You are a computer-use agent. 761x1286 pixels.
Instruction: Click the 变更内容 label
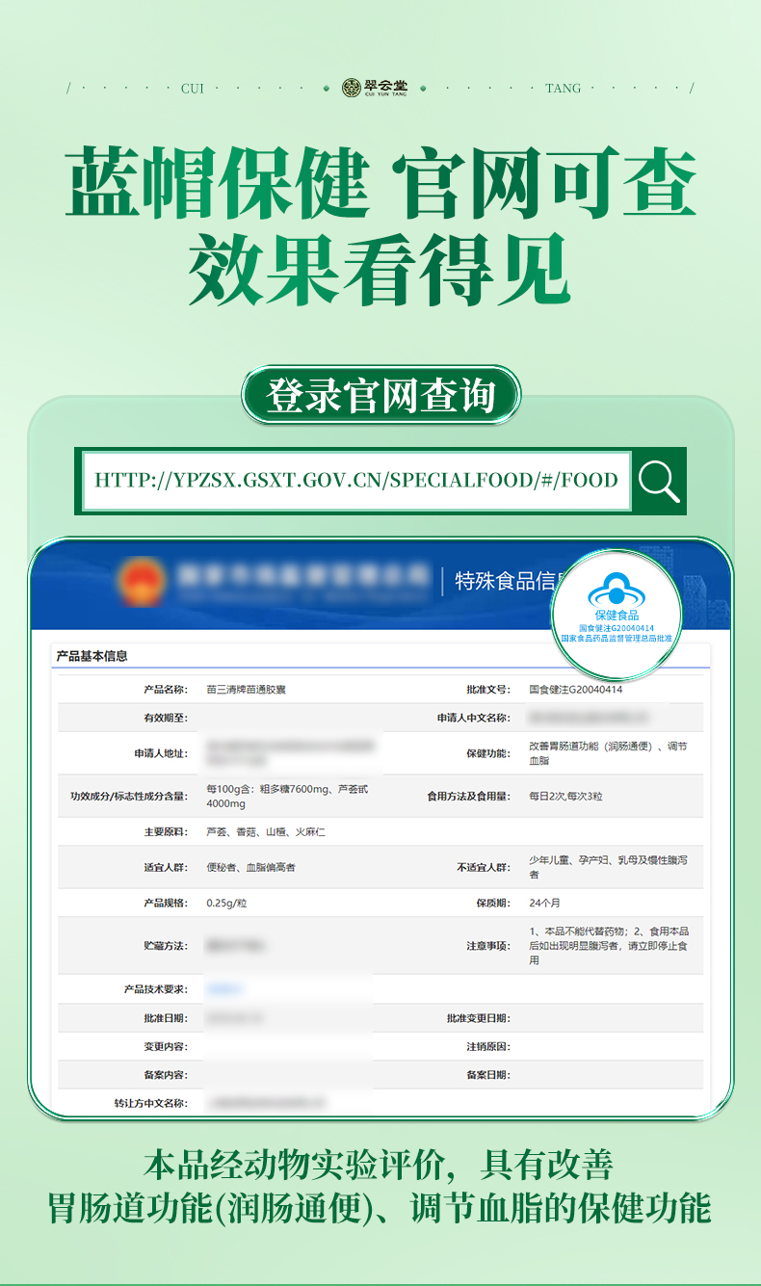tap(166, 1046)
